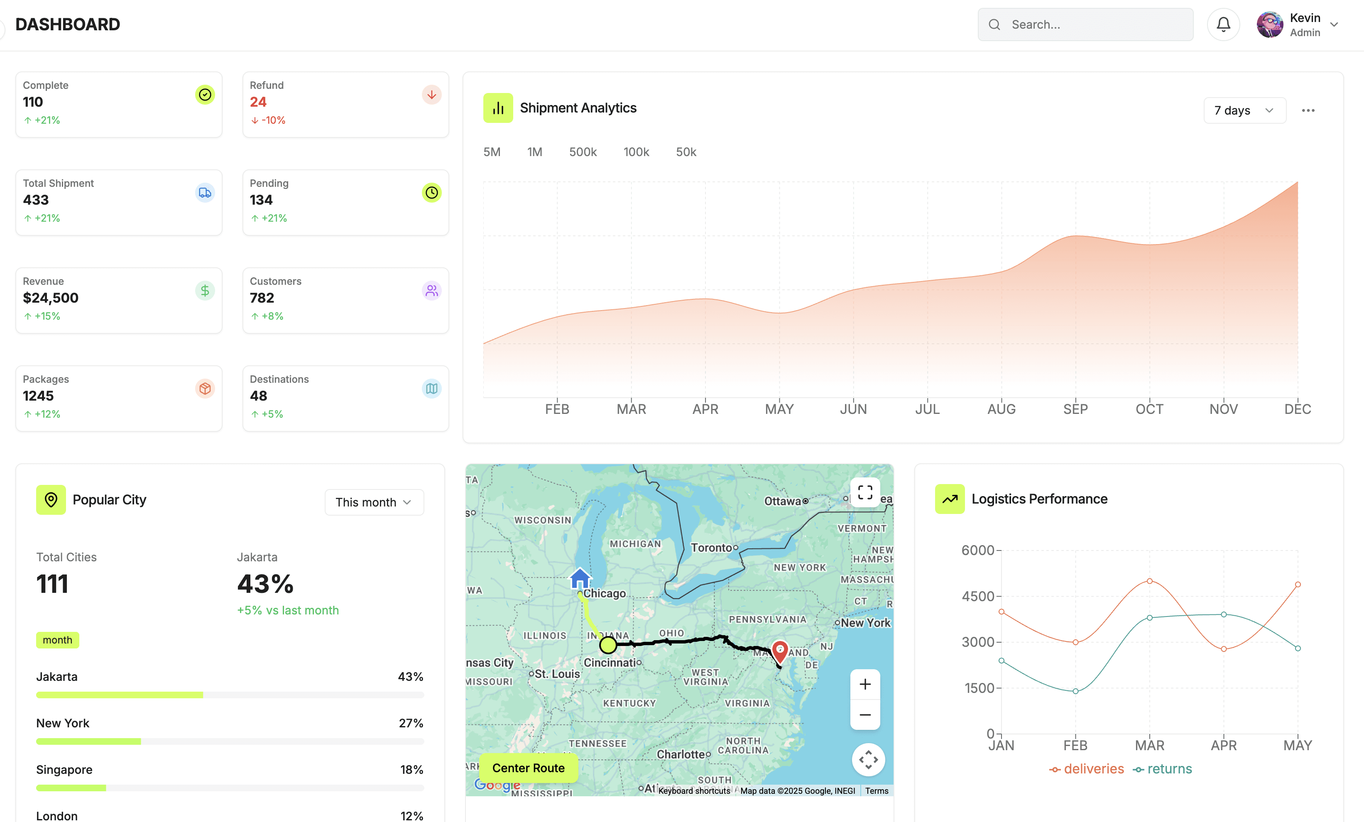Click the Shipment Analytics bar chart icon
The height and width of the screenshot is (822, 1364).
(x=498, y=108)
